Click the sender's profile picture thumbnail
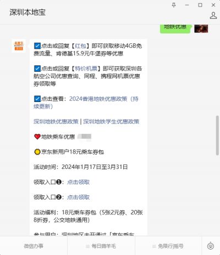 [201, 29]
